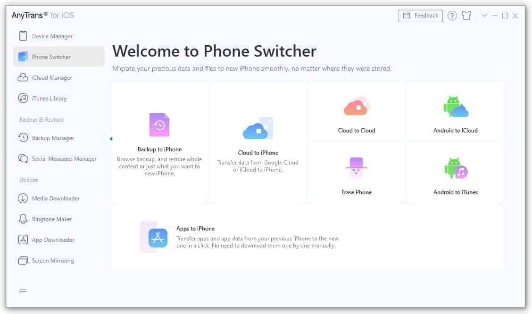
Task: Collapse the sidebar using the blue arrow
Action: (110, 139)
